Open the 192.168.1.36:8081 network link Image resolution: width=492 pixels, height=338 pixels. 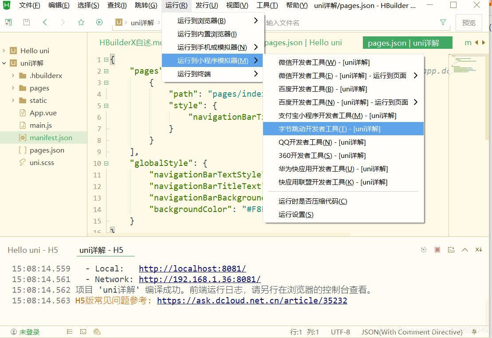coord(200,279)
